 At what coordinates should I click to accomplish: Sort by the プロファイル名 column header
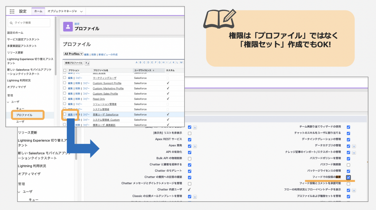pyautogui.click(x=101, y=70)
